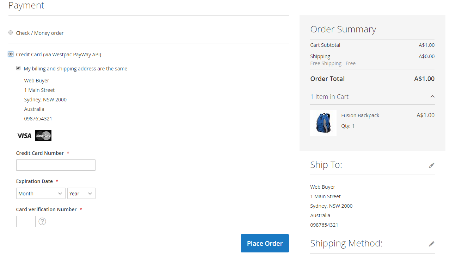Click the Visa card logo
The image size is (456, 257).
[x=24, y=136]
